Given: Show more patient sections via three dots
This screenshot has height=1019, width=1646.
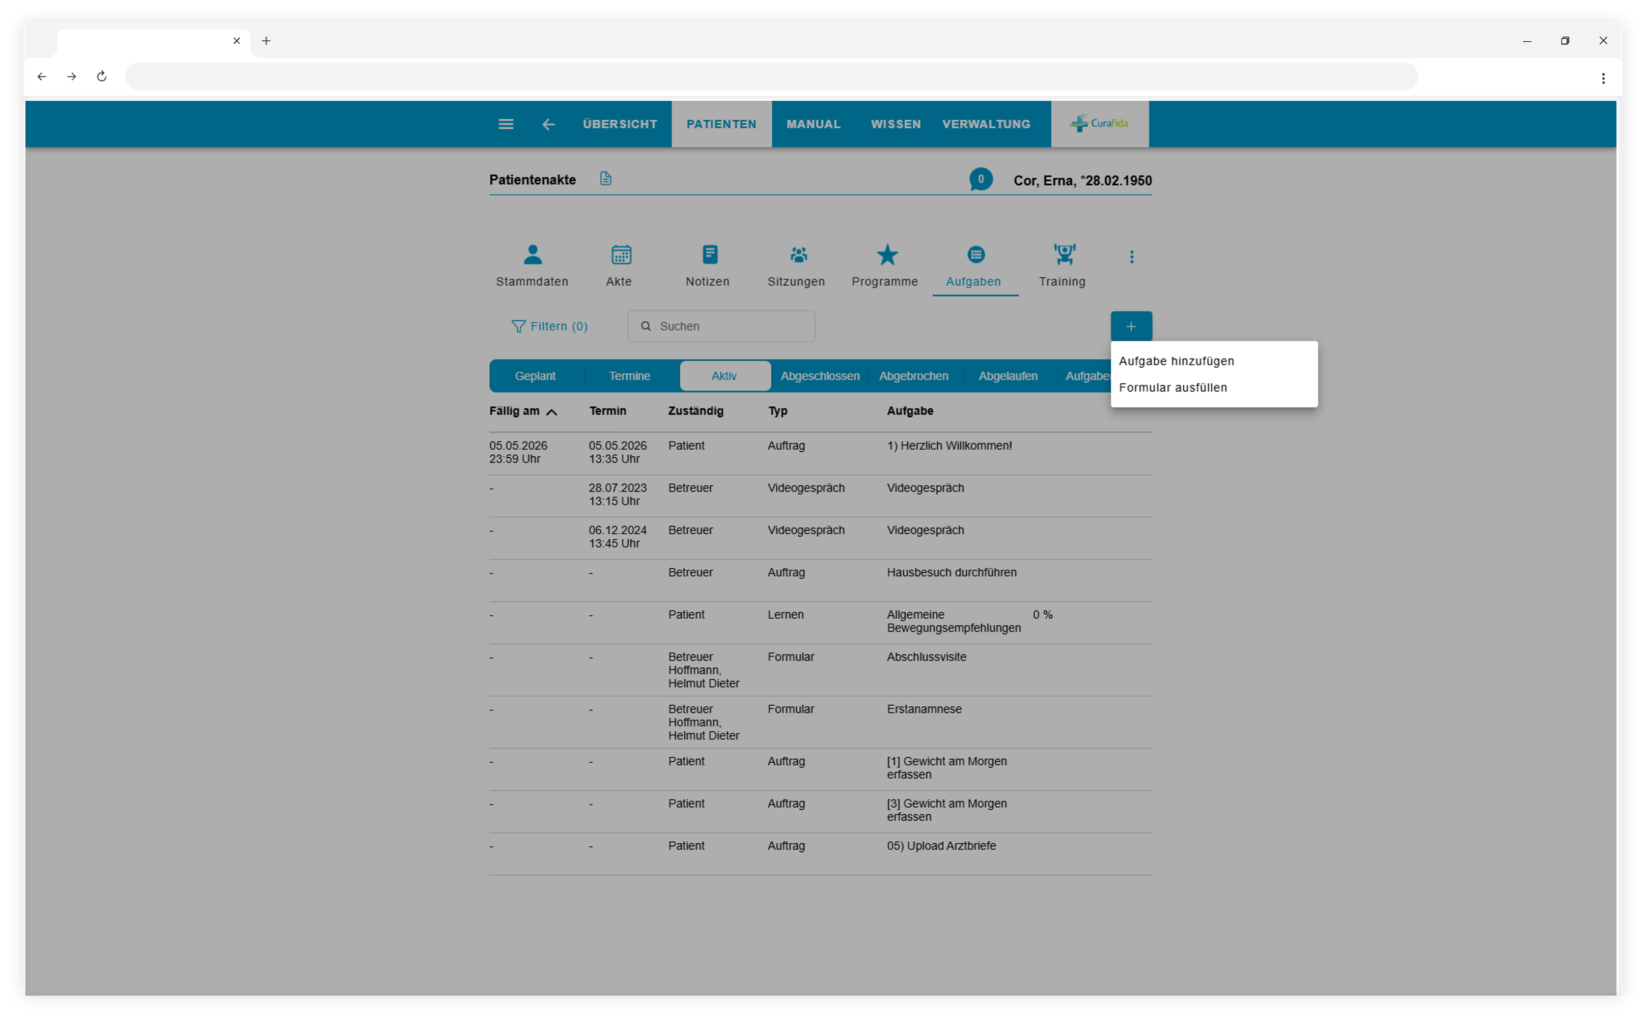Looking at the screenshot, I should [x=1131, y=257].
